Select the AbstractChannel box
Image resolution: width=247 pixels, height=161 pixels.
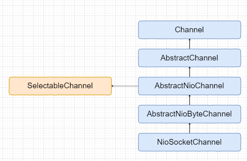point(190,58)
